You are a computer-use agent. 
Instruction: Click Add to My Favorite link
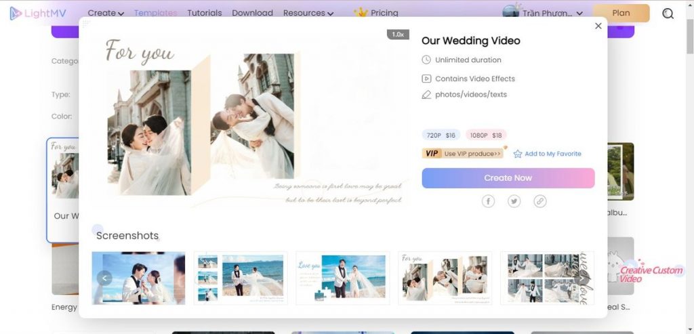tap(553, 154)
